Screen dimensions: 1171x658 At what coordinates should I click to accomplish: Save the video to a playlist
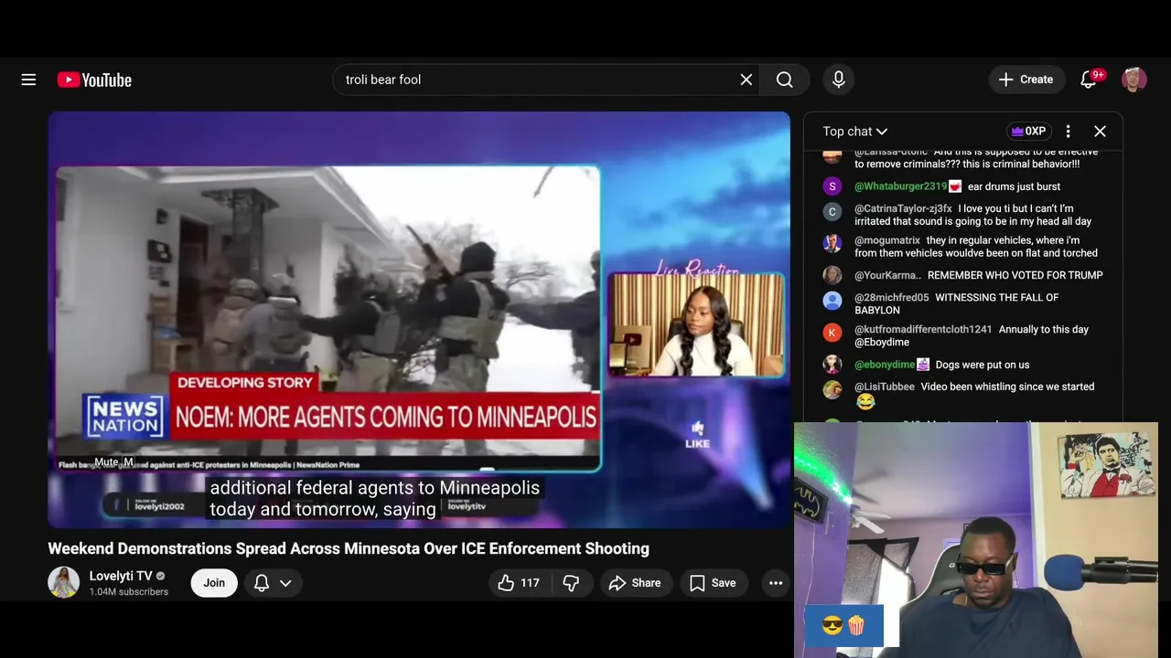tap(713, 583)
